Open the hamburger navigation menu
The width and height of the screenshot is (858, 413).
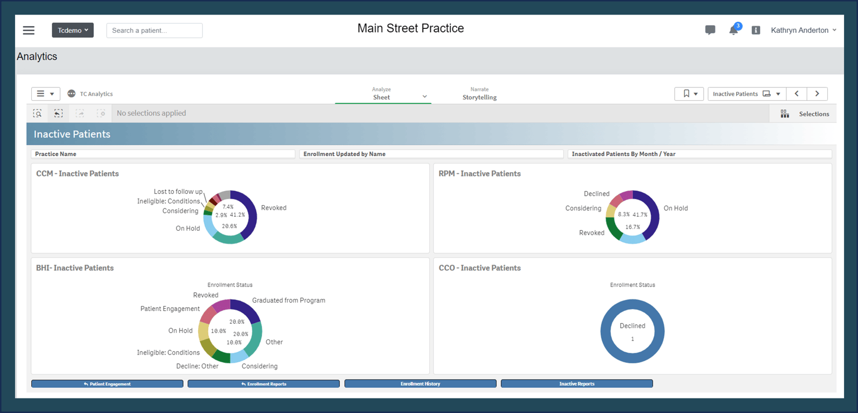tap(28, 30)
